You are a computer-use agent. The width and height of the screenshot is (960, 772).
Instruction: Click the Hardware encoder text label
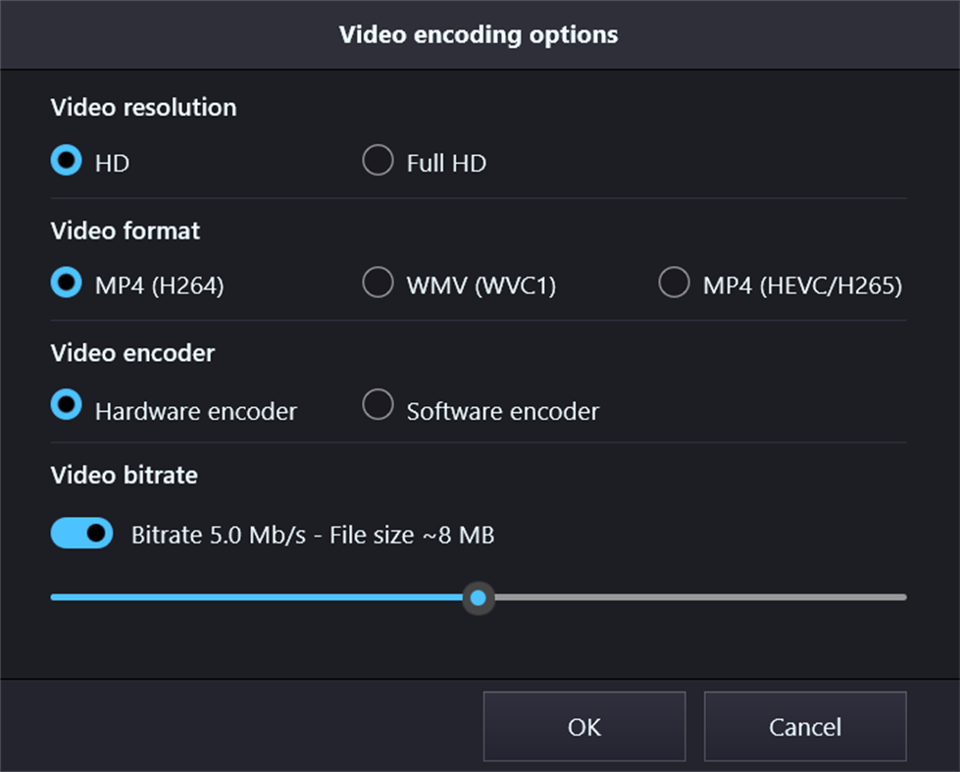(x=195, y=412)
